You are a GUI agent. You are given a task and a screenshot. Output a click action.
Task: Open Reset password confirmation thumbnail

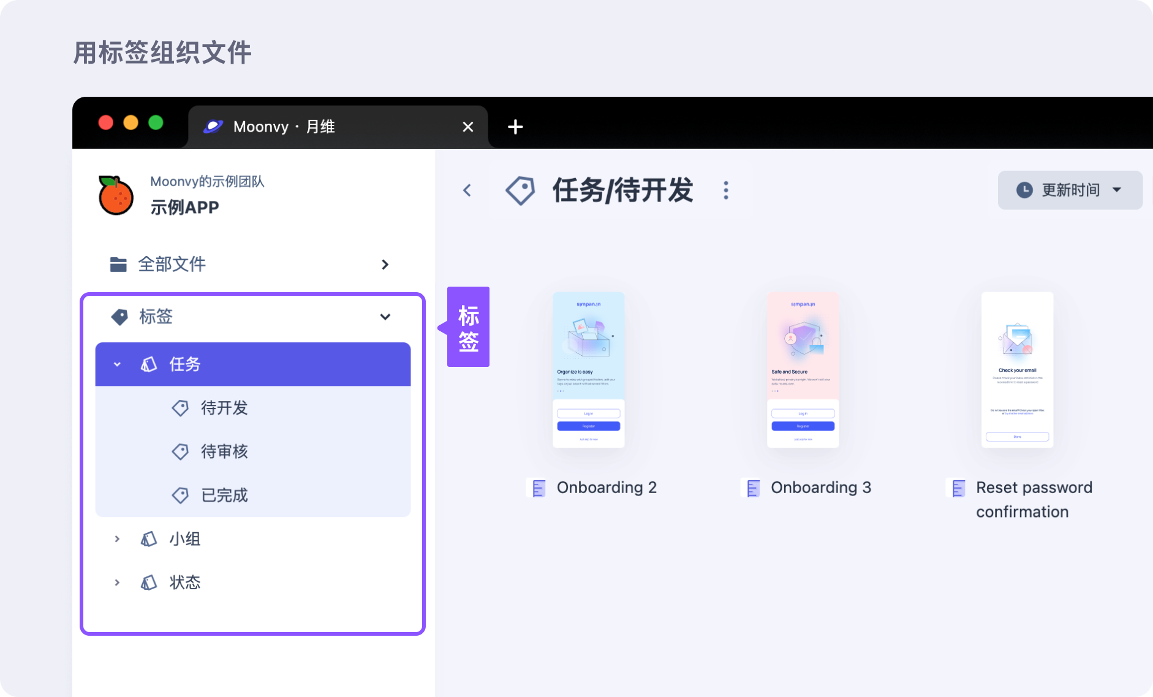tap(1018, 370)
